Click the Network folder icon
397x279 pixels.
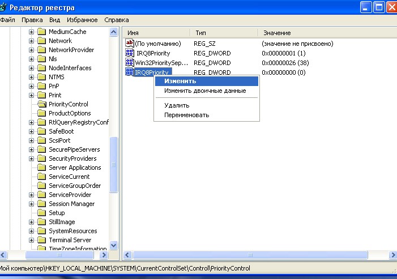pyautogui.click(x=42, y=41)
